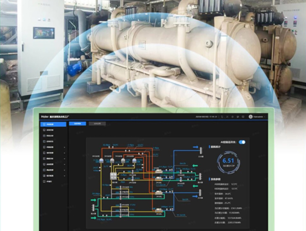306x231 pixels.
Task: Click the 6.51 COP circular gauge
Action: (228, 162)
